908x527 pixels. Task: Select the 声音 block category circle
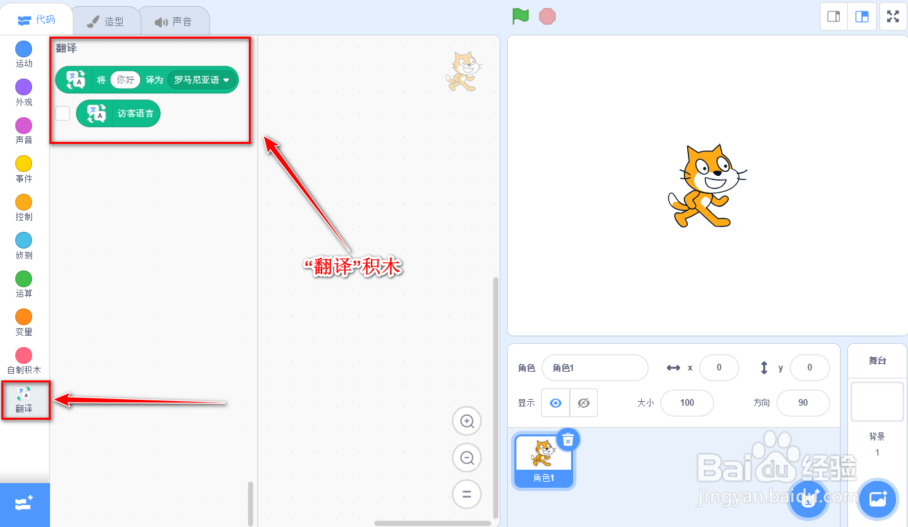(24, 125)
